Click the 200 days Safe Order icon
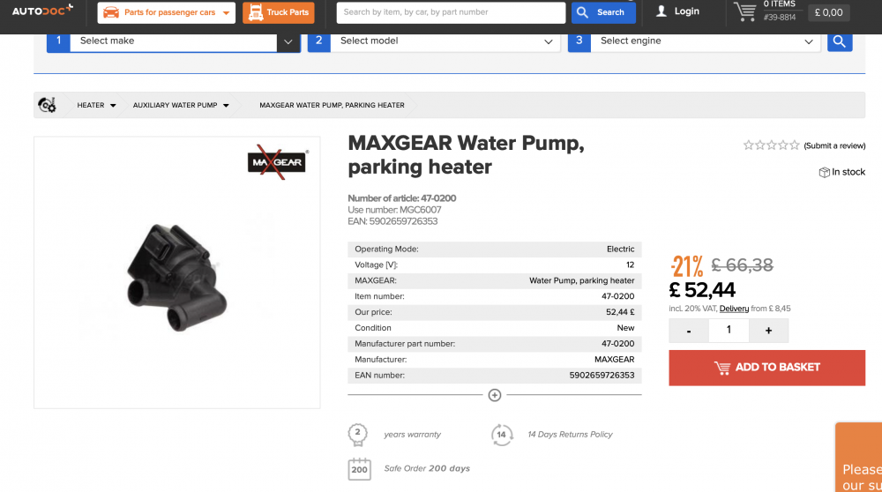 pyautogui.click(x=360, y=469)
